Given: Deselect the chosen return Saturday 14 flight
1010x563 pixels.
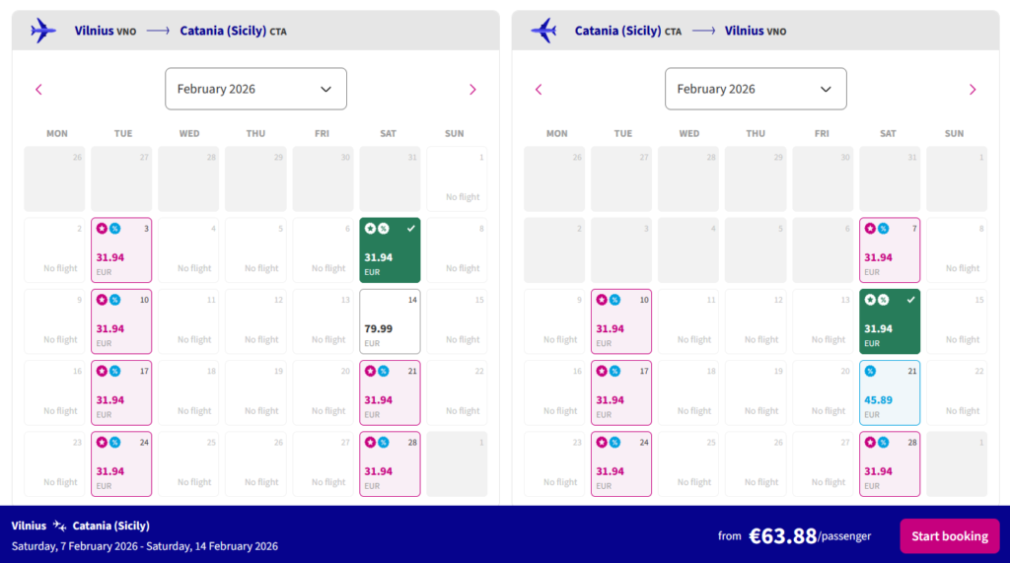Looking at the screenshot, I should (889, 321).
